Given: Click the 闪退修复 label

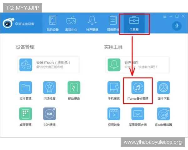Looking at the screenshot, I should coord(50,98).
